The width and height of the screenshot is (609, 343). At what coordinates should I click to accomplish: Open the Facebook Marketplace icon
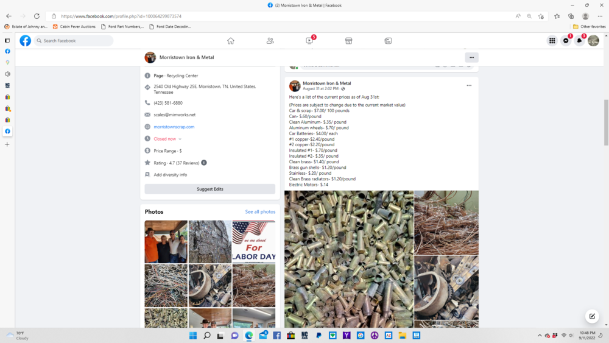pos(348,41)
